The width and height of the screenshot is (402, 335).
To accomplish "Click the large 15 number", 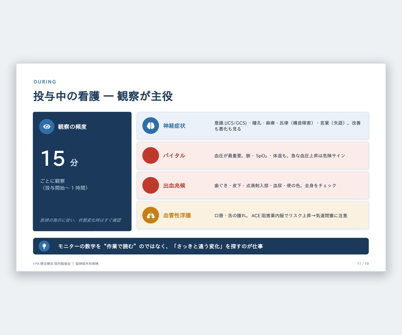I will click(x=53, y=159).
